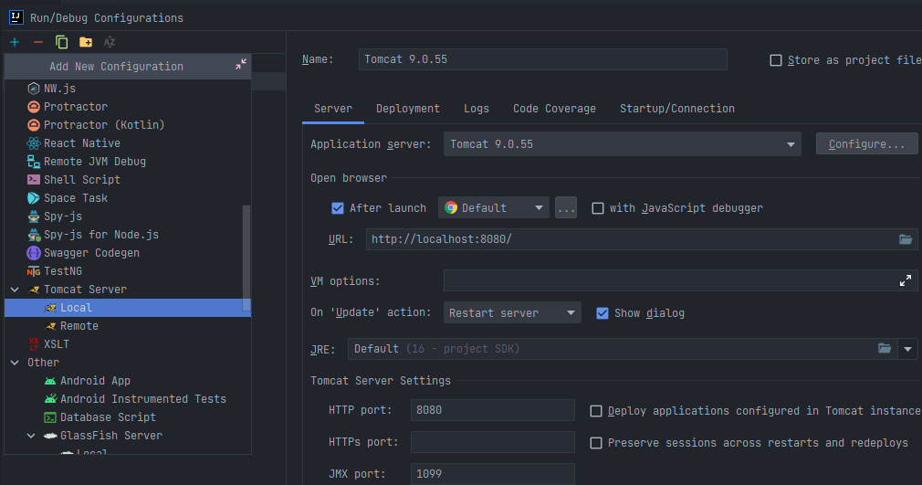Click the HTTPs port field

pyautogui.click(x=493, y=442)
